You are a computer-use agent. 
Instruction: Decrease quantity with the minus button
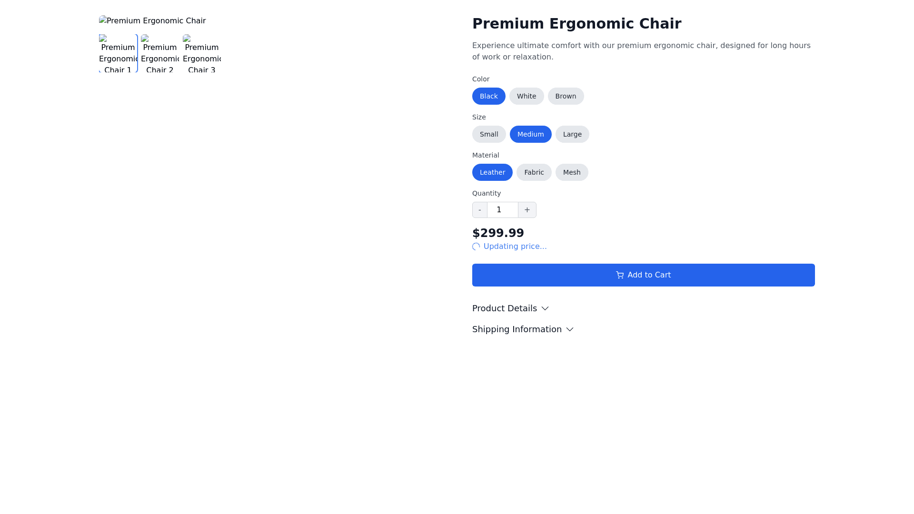[x=479, y=209]
